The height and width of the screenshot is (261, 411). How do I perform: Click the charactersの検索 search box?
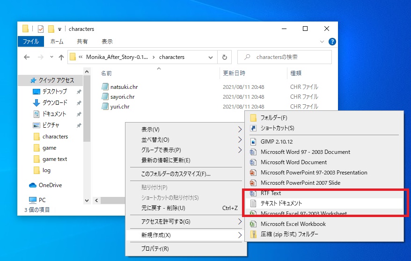point(285,57)
